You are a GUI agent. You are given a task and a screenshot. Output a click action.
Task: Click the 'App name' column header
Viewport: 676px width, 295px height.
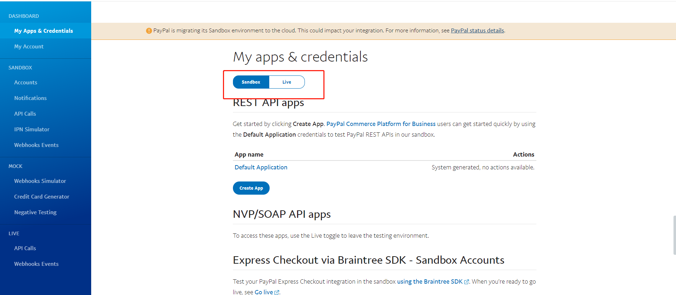(x=249, y=154)
